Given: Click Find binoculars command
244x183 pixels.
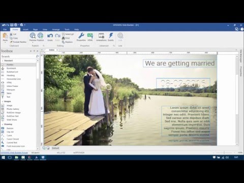Looking at the screenshot, I should coord(66,38).
